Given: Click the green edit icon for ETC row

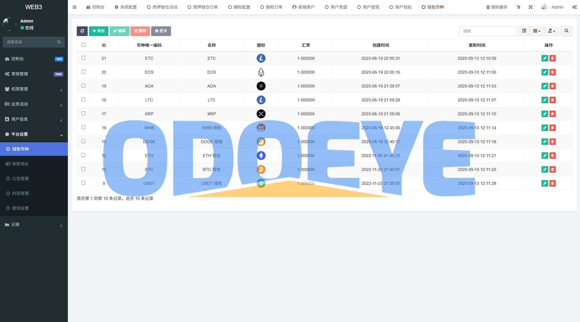Looking at the screenshot, I should (544, 58).
